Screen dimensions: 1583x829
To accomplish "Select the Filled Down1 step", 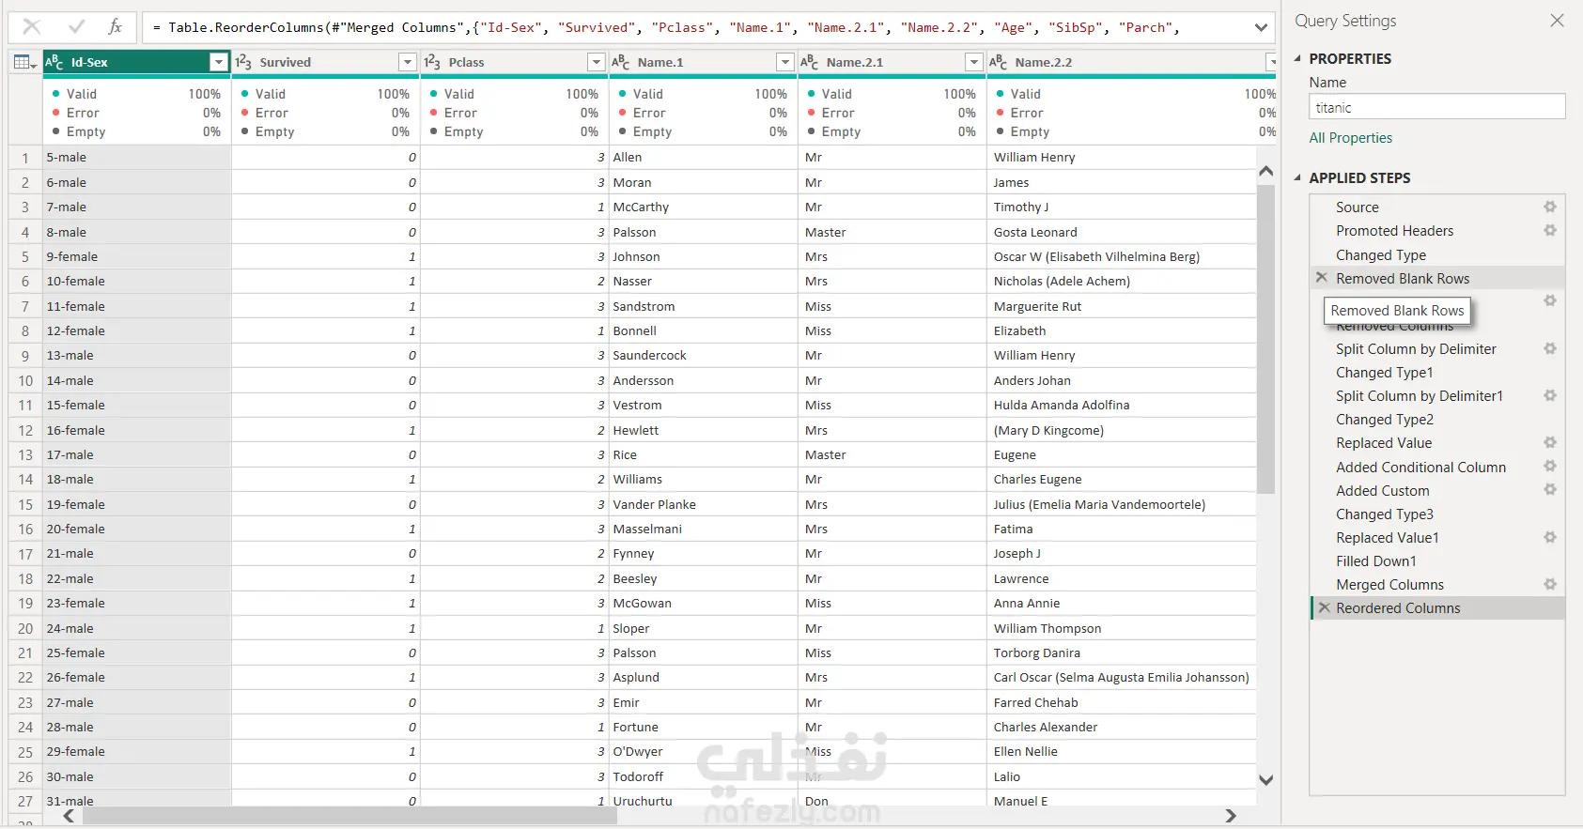I will pyautogui.click(x=1375, y=561).
